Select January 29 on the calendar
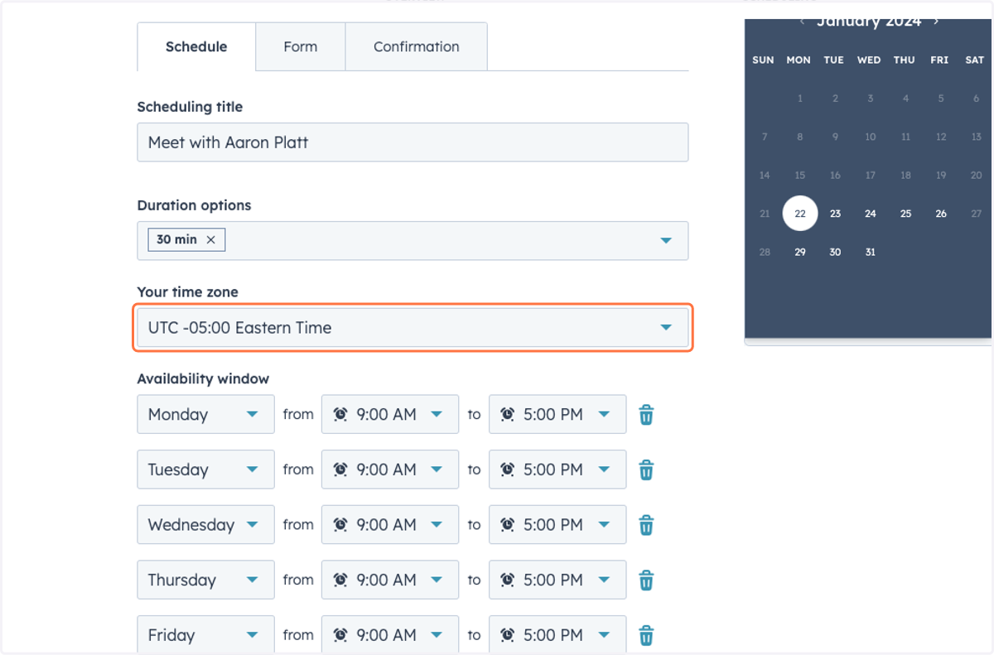The width and height of the screenshot is (994, 655). pos(800,252)
